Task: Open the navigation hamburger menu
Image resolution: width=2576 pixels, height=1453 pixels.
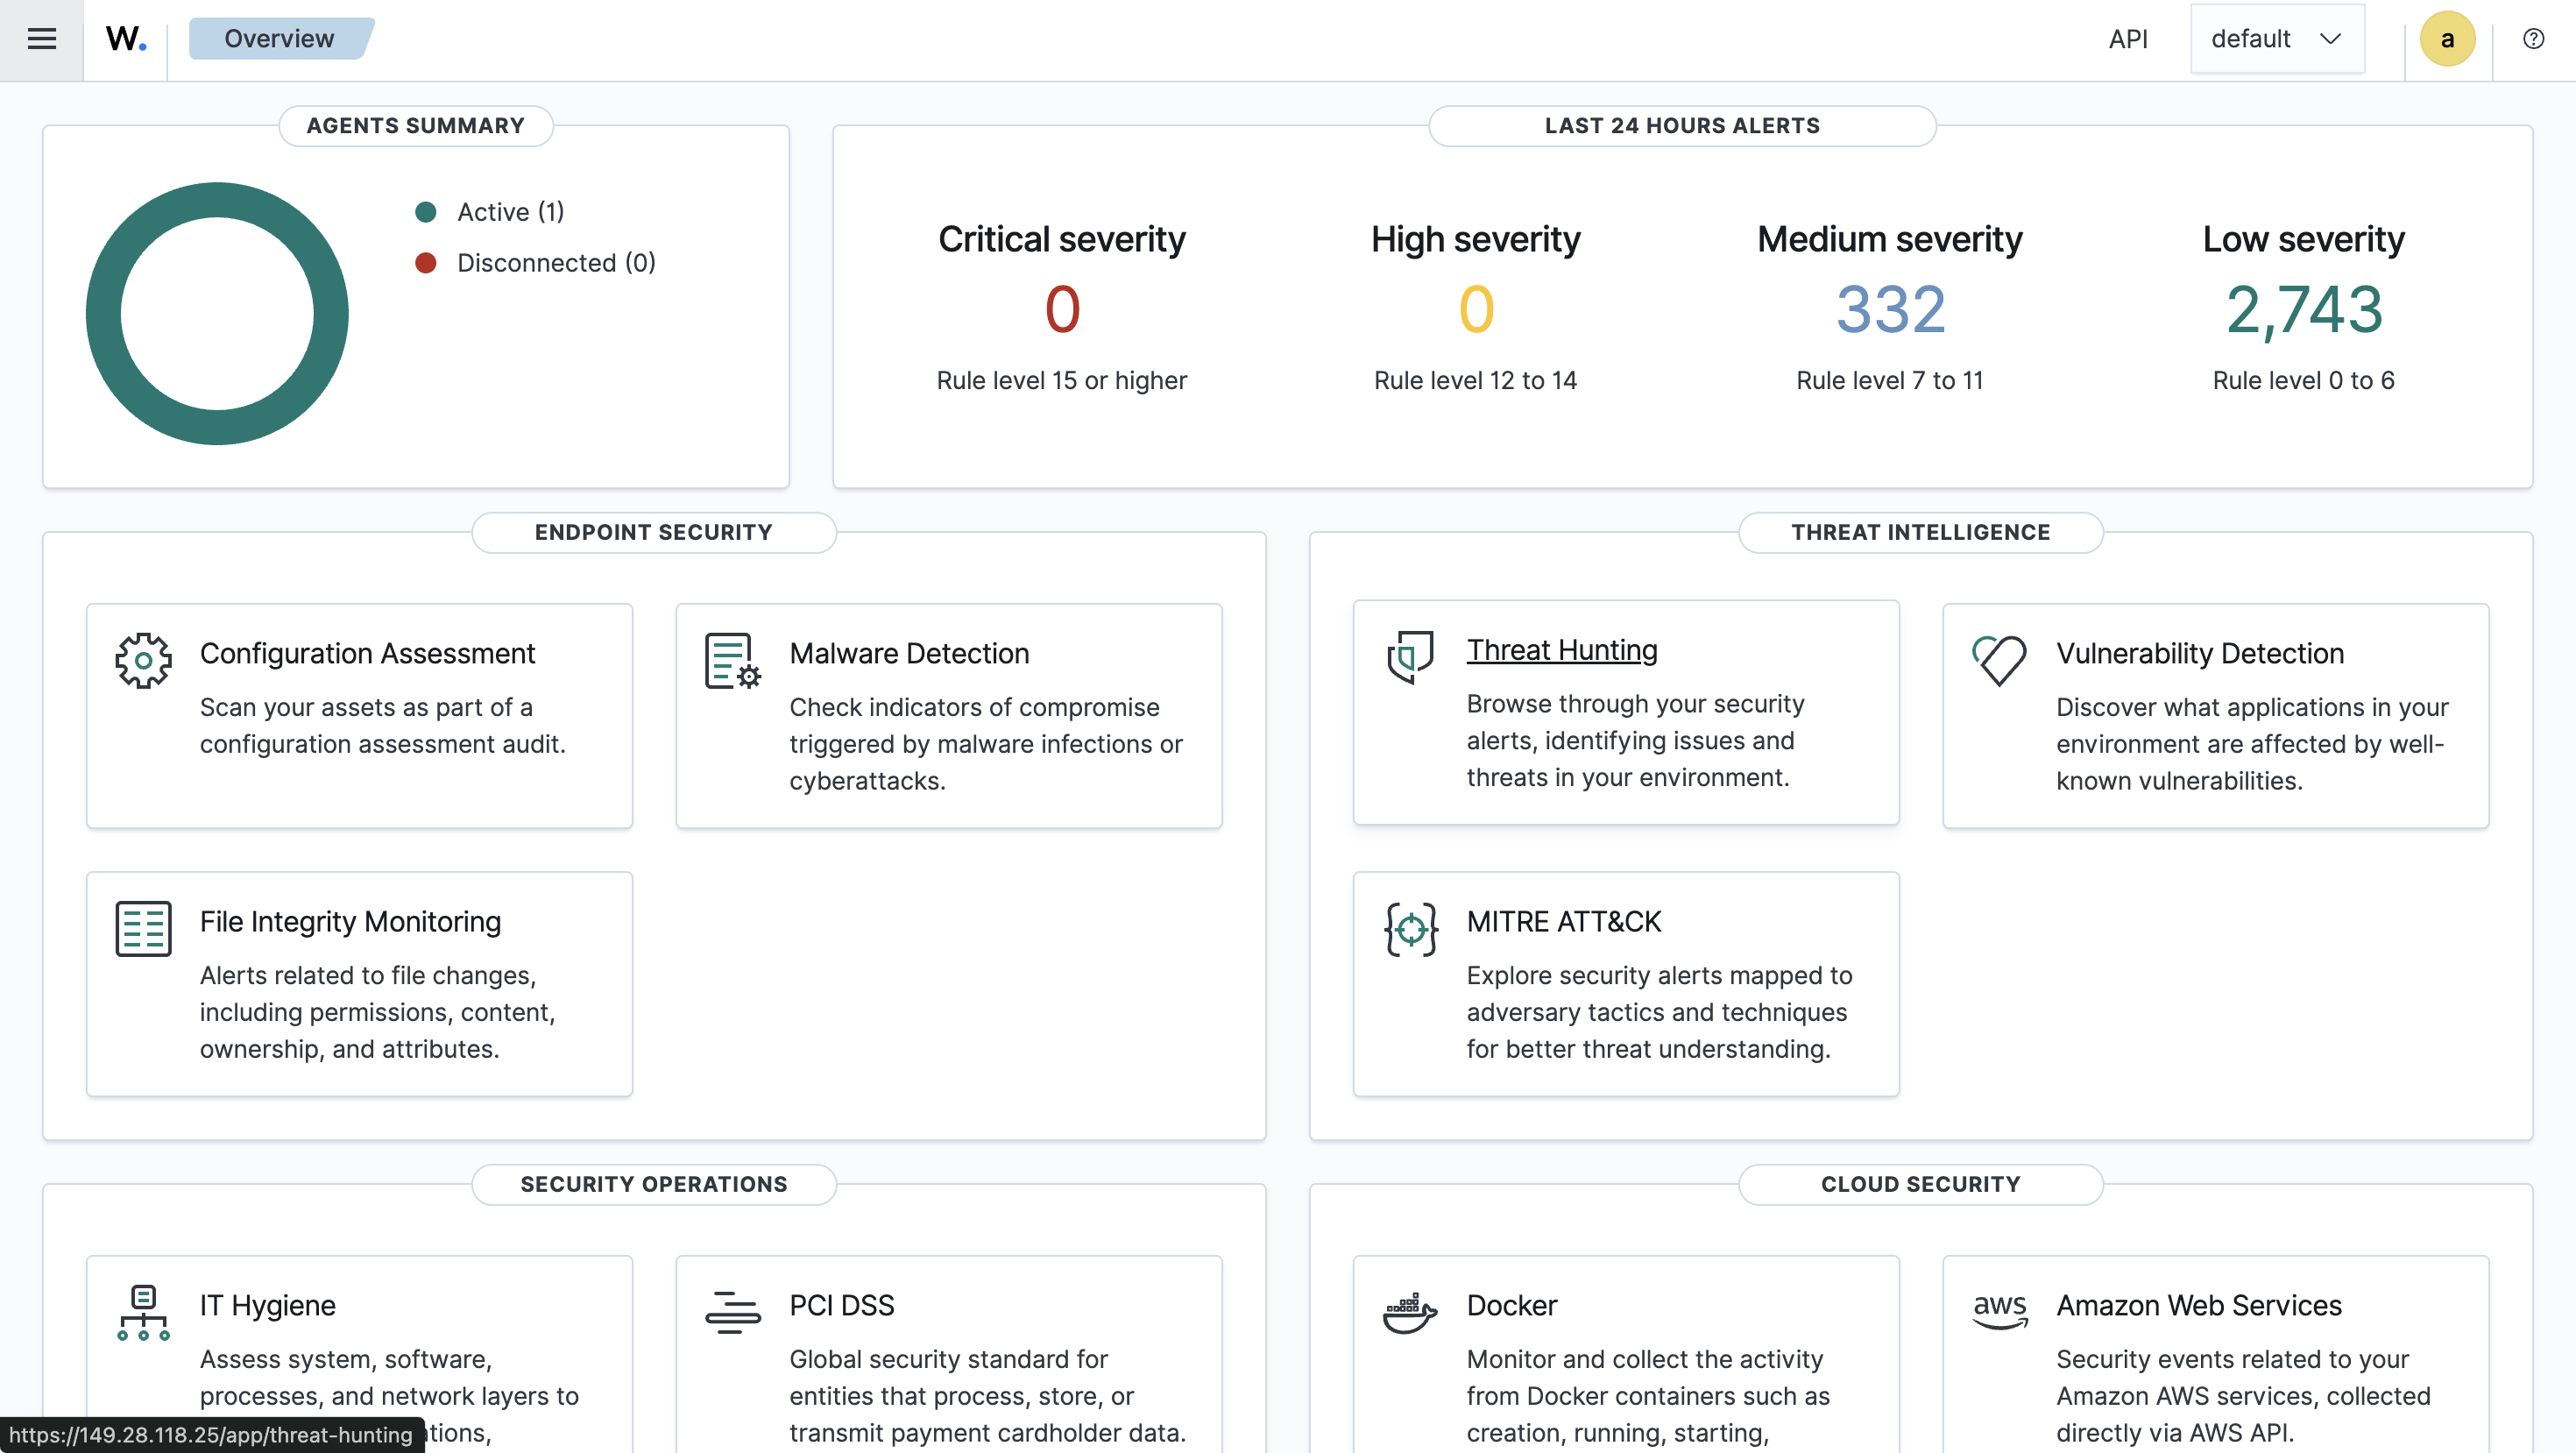Action: tap(42, 39)
